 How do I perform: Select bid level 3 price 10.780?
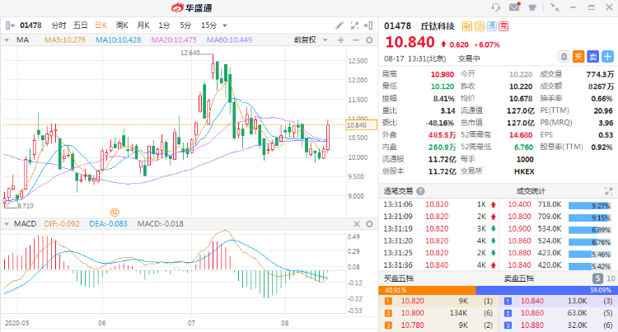tap(413, 325)
